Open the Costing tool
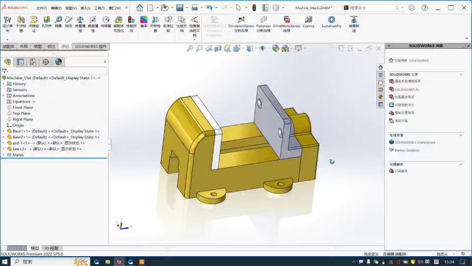This screenshot has height=266, width=472. (308, 23)
